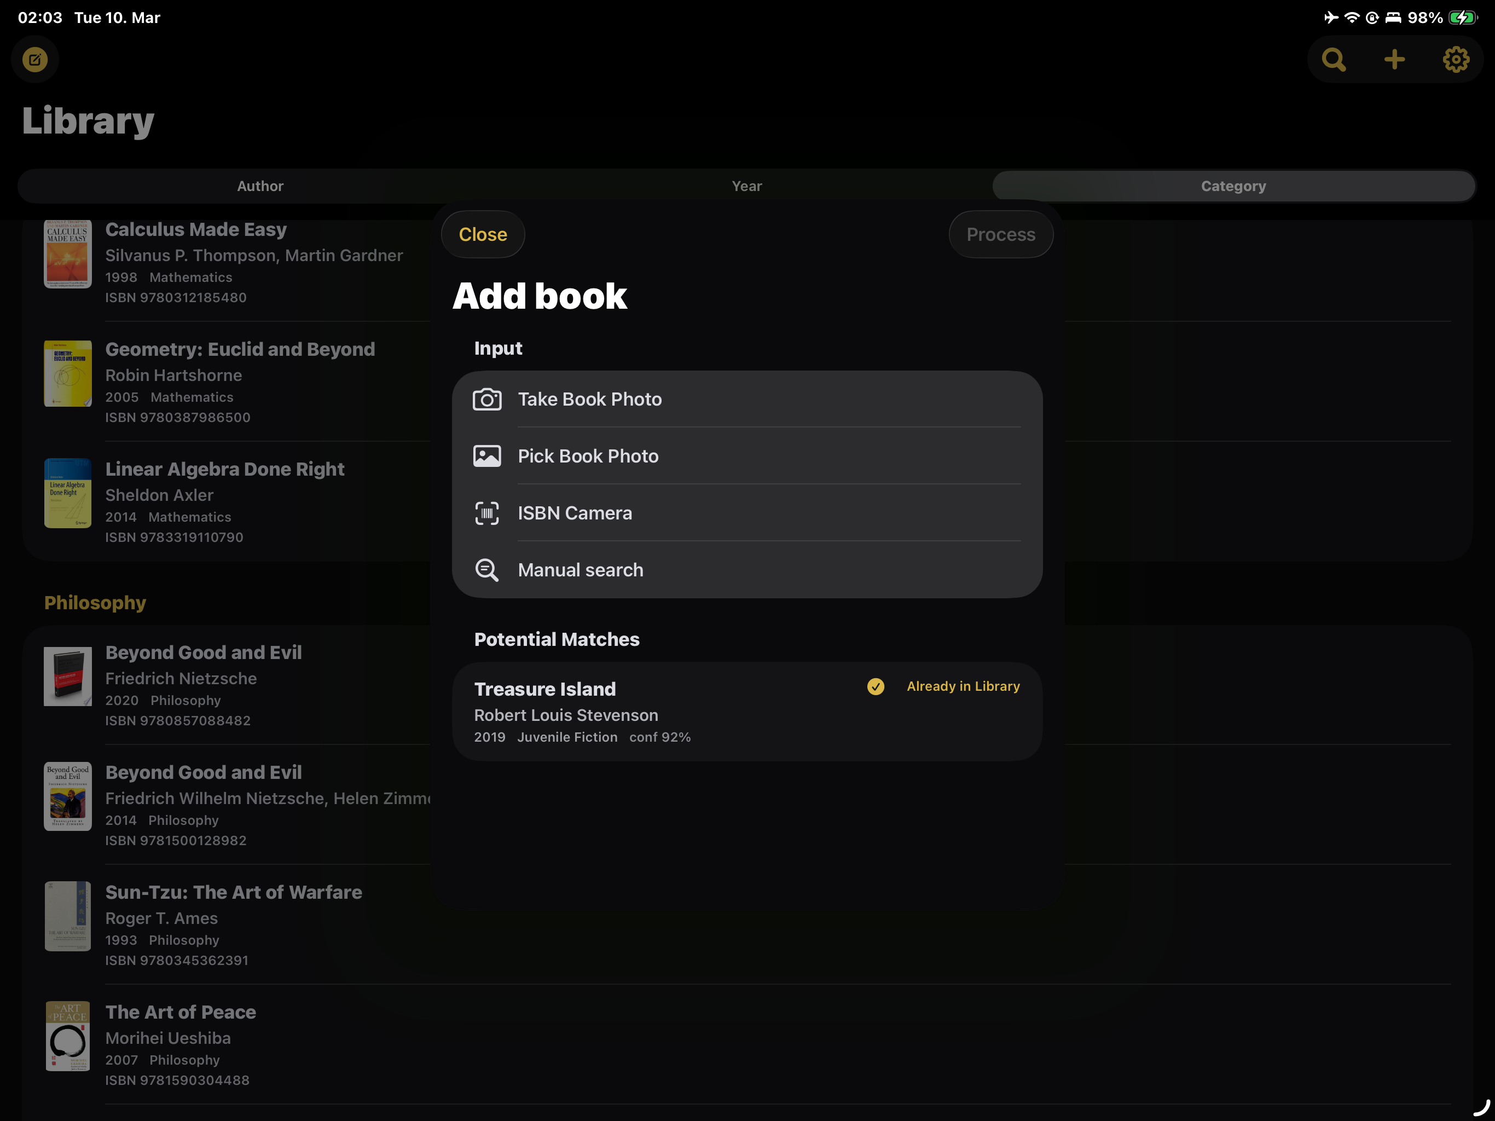Viewport: 1495px width, 1121px height.
Task: Select Geometry: Euclid and Beyond title
Action: point(240,349)
